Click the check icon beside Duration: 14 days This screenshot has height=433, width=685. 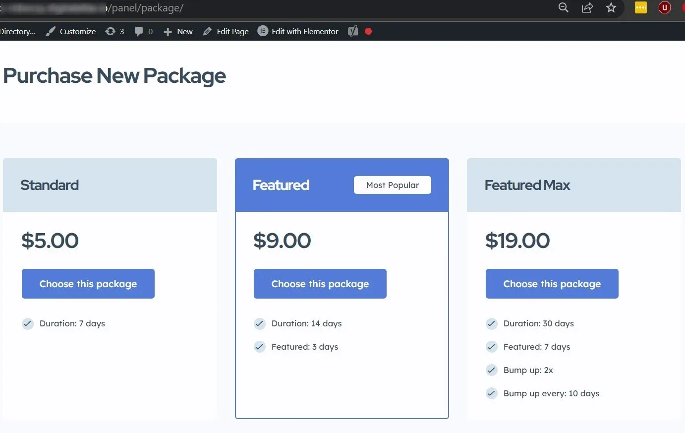coord(260,324)
